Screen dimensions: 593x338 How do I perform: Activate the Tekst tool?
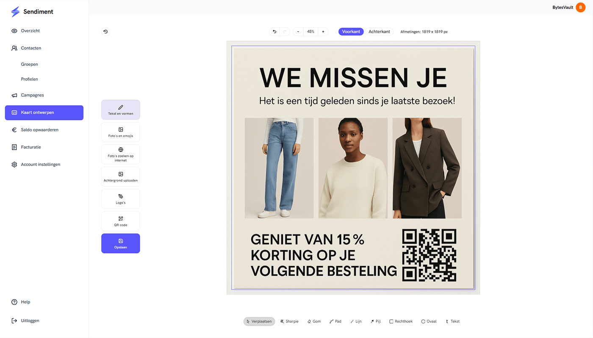(x=452, y=321)
